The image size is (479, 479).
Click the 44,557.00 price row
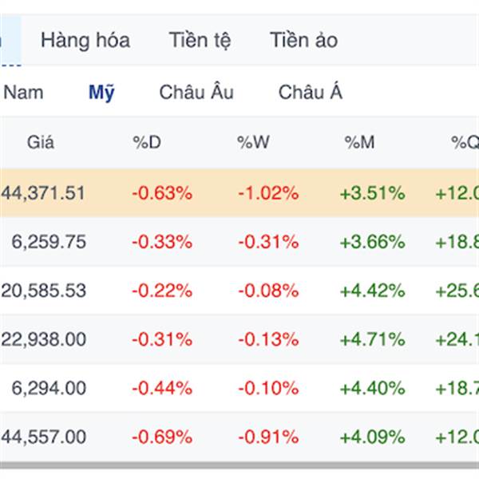pos(239,437)
